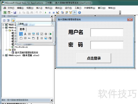Select the ScrollBar control in toolbox
Viewport: 138px width, 104px height.
tap(38, 38)
